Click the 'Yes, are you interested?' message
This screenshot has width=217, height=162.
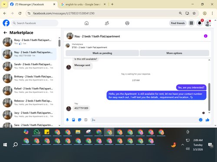pos(191,88)
